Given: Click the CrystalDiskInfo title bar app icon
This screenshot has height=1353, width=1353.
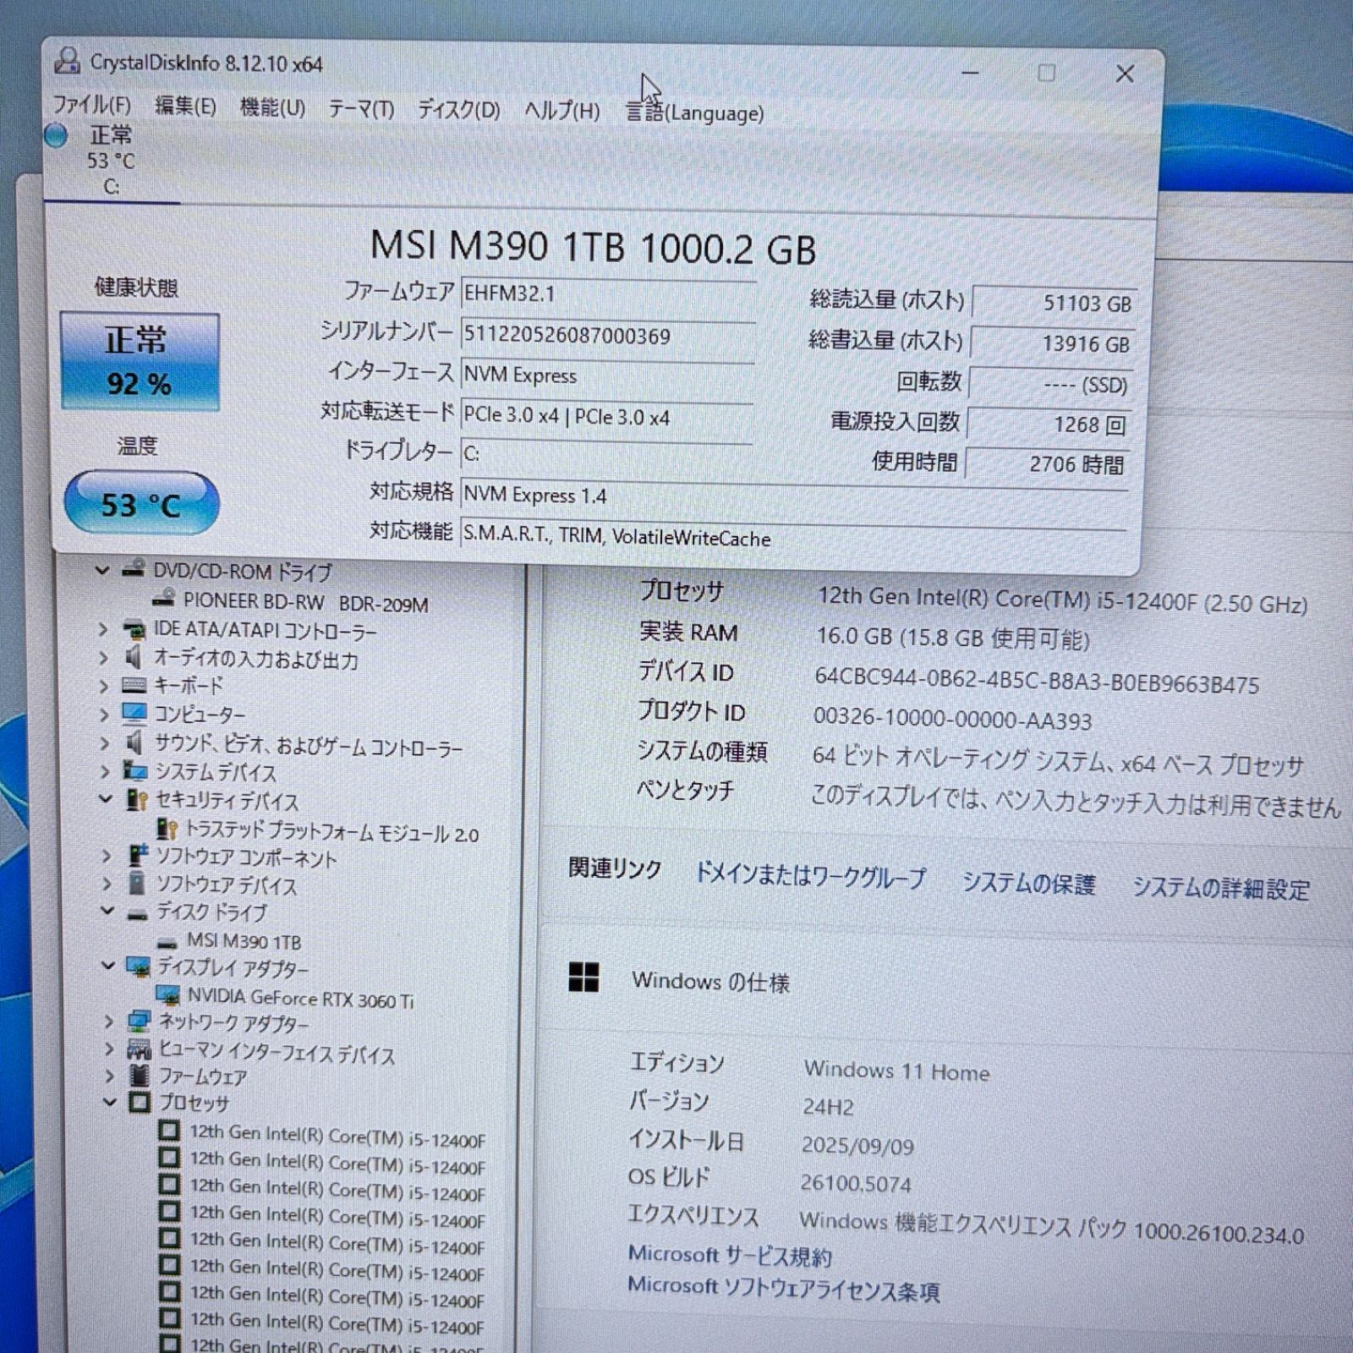Looking at the screenshot, I should 67,61.
